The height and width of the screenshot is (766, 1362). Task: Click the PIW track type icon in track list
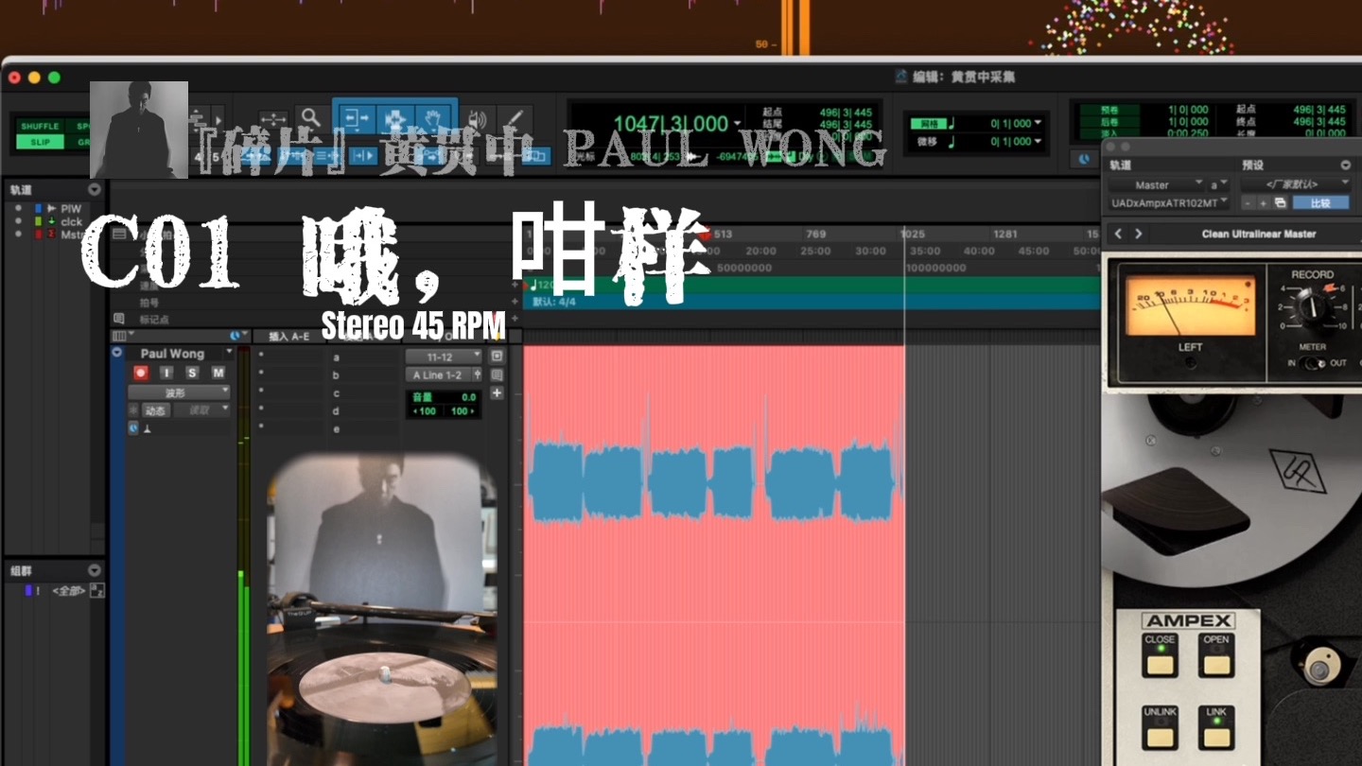click(x=51, y=209)
